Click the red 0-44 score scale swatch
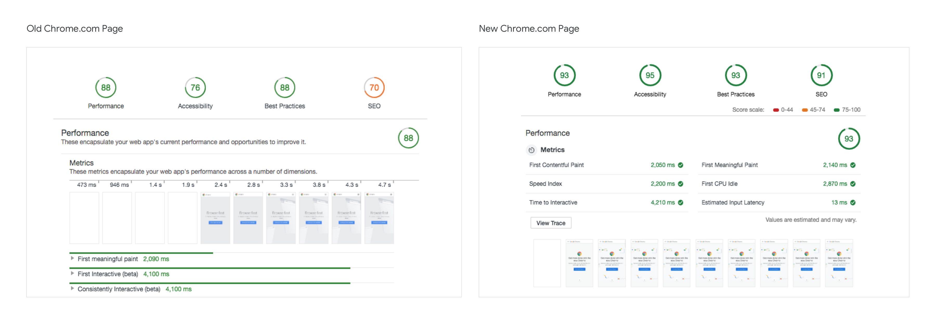936x334 pixels. pyautogui.click(x=776, y=110)
